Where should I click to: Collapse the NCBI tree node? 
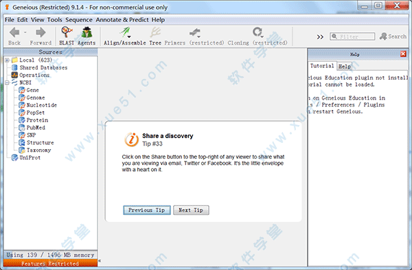tap(7, 82)
